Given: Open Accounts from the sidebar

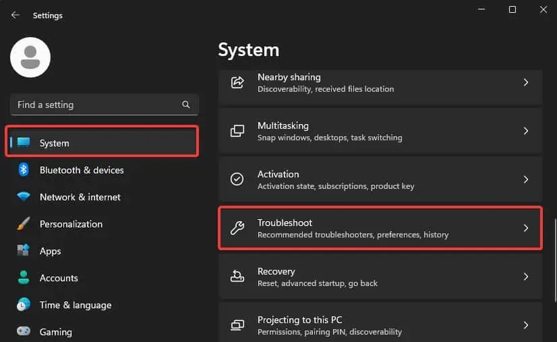Looking at the screenshot, I should click(59, 278).
